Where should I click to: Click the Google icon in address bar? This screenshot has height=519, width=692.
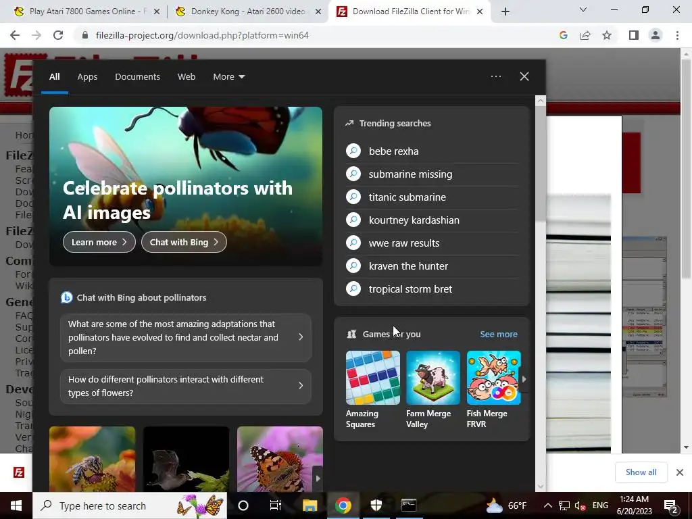563,35
